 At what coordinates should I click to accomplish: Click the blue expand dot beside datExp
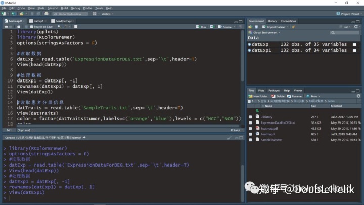point(249,44)
